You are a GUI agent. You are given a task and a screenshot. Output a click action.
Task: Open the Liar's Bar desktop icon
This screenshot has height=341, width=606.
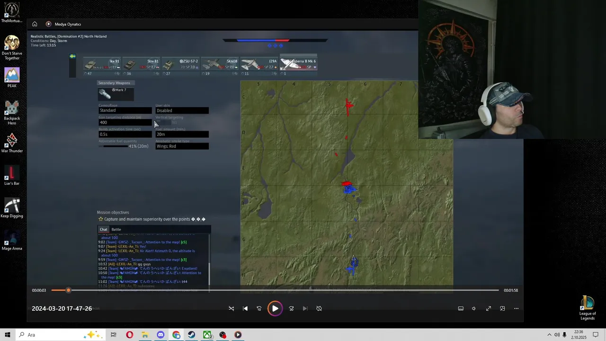(x=12, y=175)
